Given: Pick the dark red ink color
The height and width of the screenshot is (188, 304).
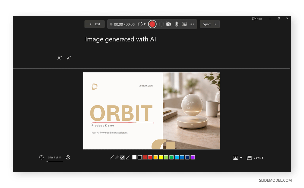Looking at the screenshot, I should 145,157.
